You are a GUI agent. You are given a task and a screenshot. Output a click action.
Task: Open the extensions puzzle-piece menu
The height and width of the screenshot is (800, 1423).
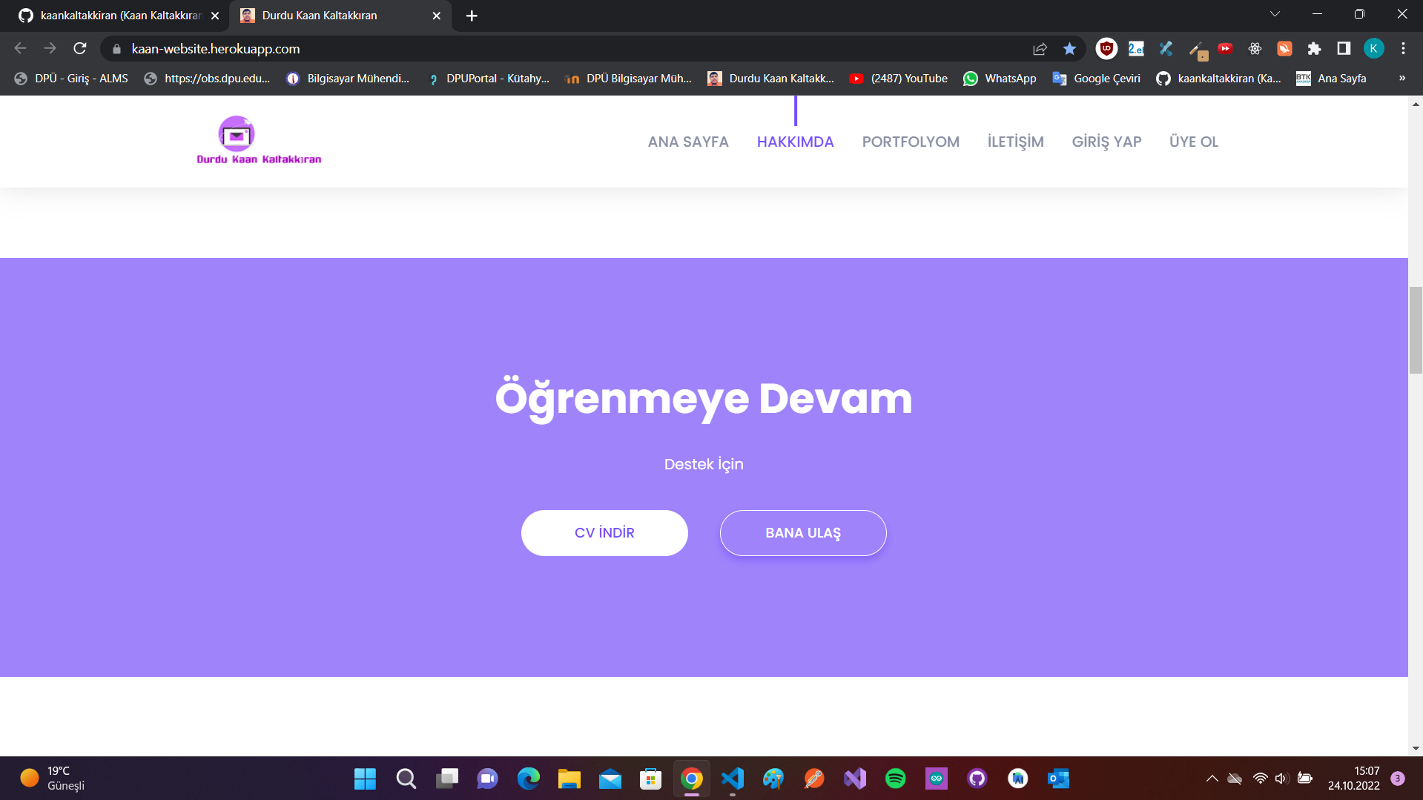[x=1314, y=49]
